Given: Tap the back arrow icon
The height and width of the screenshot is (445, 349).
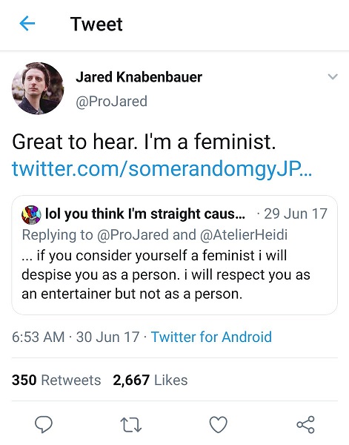Looking at the screenshot, I should pos(27,23).
